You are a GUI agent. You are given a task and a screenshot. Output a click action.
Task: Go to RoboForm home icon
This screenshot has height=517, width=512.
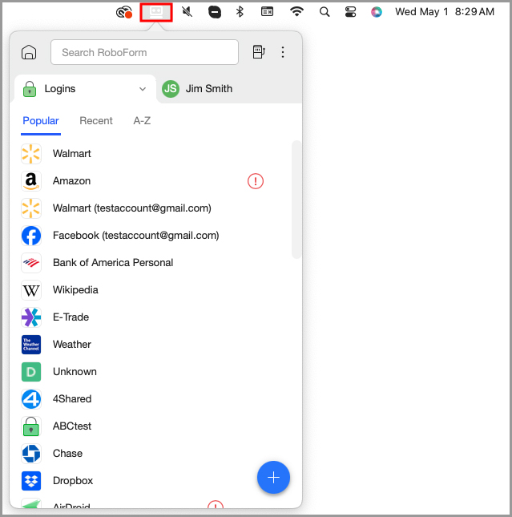29,52
